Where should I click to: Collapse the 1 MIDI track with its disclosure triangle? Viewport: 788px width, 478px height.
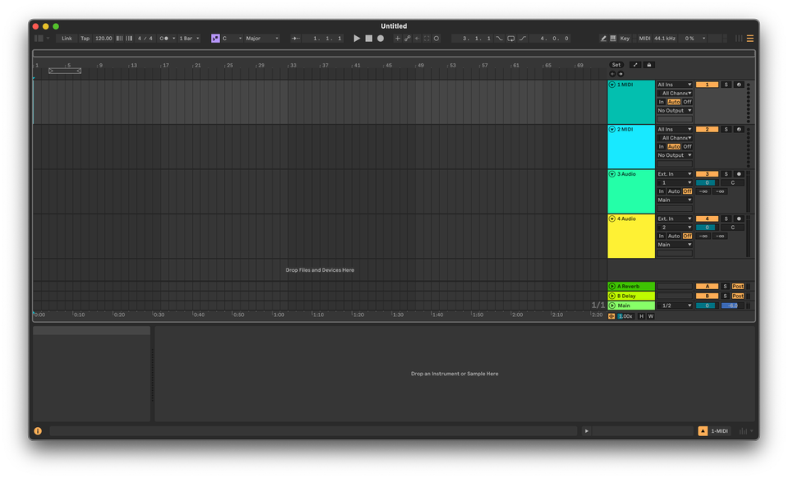pyautogui.click(x=612, y=83)
